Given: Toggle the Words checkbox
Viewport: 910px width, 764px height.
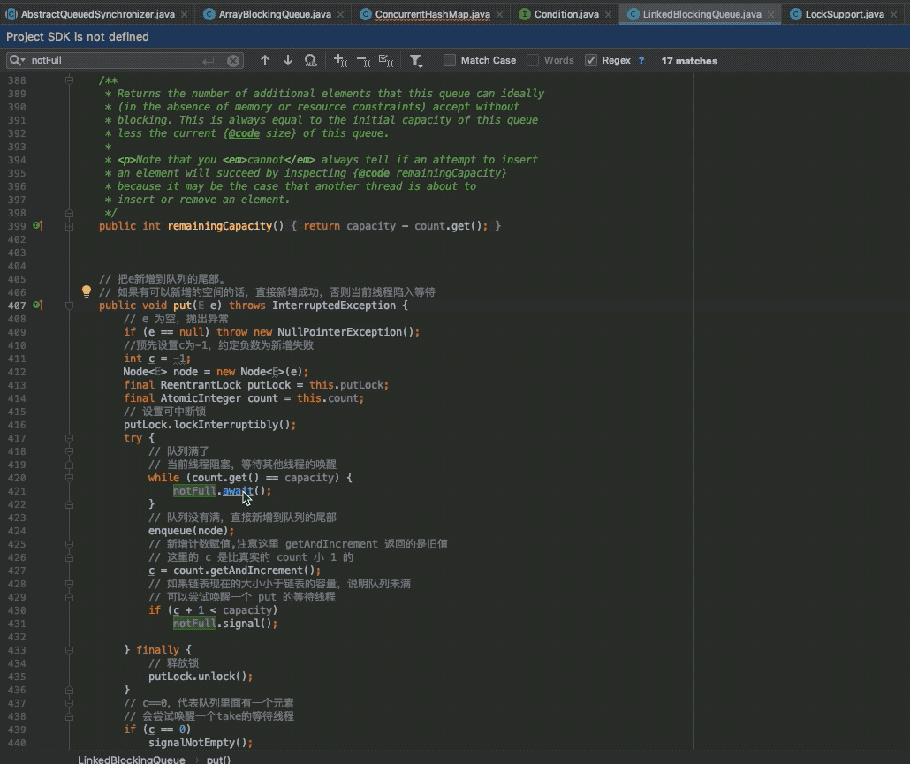Looking at the screenshot, I should pos(533,60).
